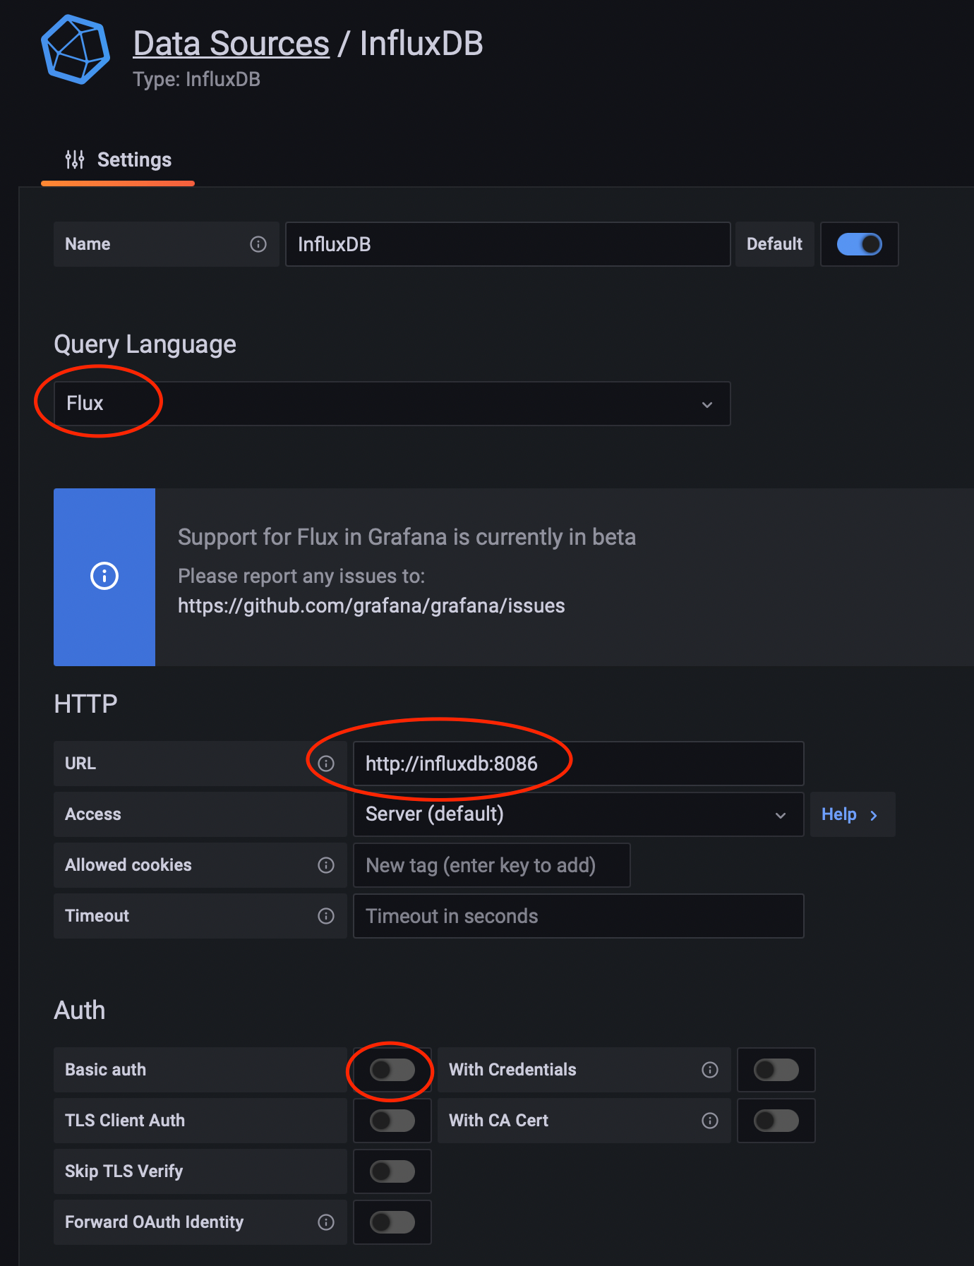Click the info icon beside URL label
This screenshot has width=974, height=1266.
pos(326,764)
